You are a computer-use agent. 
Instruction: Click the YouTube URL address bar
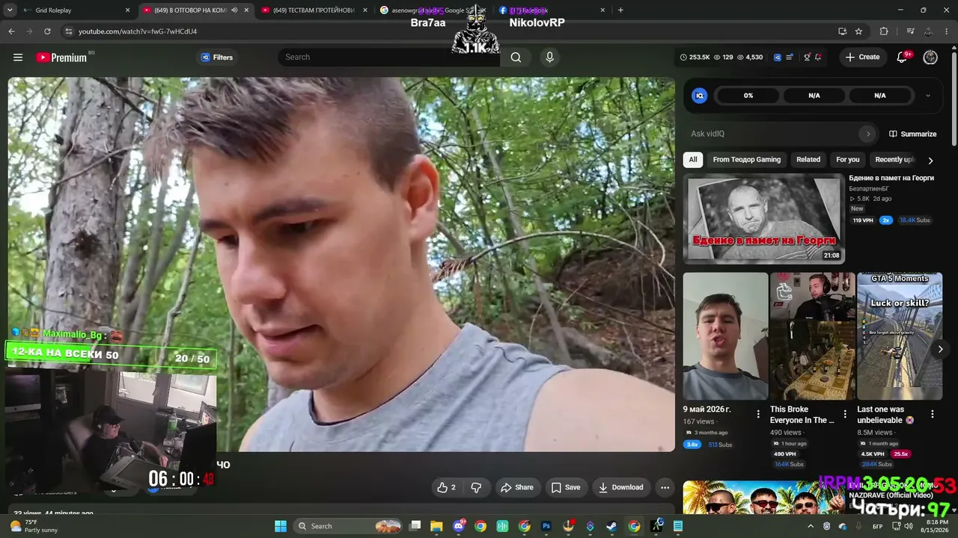click(449, 31)
